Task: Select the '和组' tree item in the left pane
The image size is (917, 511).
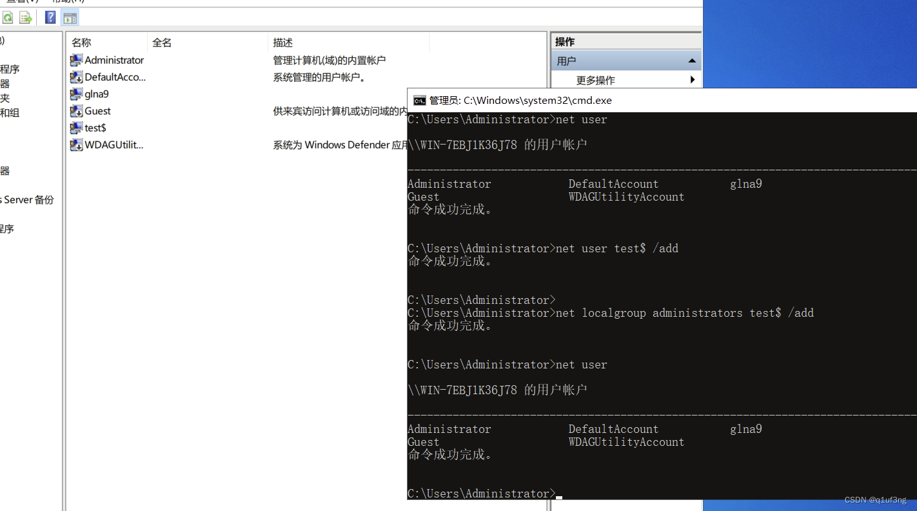Action: [x=10, y=113]
